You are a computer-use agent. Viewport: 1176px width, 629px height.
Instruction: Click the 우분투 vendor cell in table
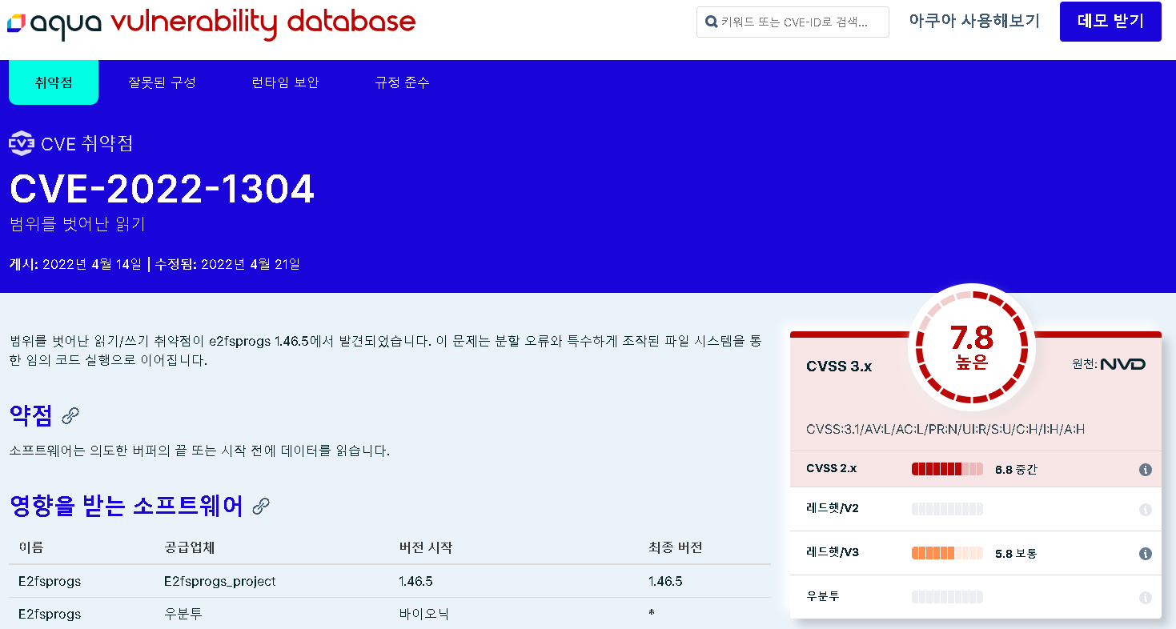[x=183, y=615]
